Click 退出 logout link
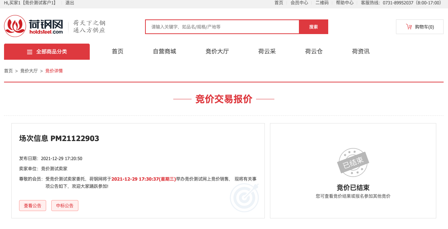448x229 pixels. click(70, 3)
